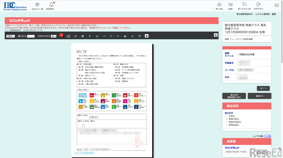The width and height of the screenshot is (283, 158).
Task: Select the text A tool
Action: click(x=97, y=36)
